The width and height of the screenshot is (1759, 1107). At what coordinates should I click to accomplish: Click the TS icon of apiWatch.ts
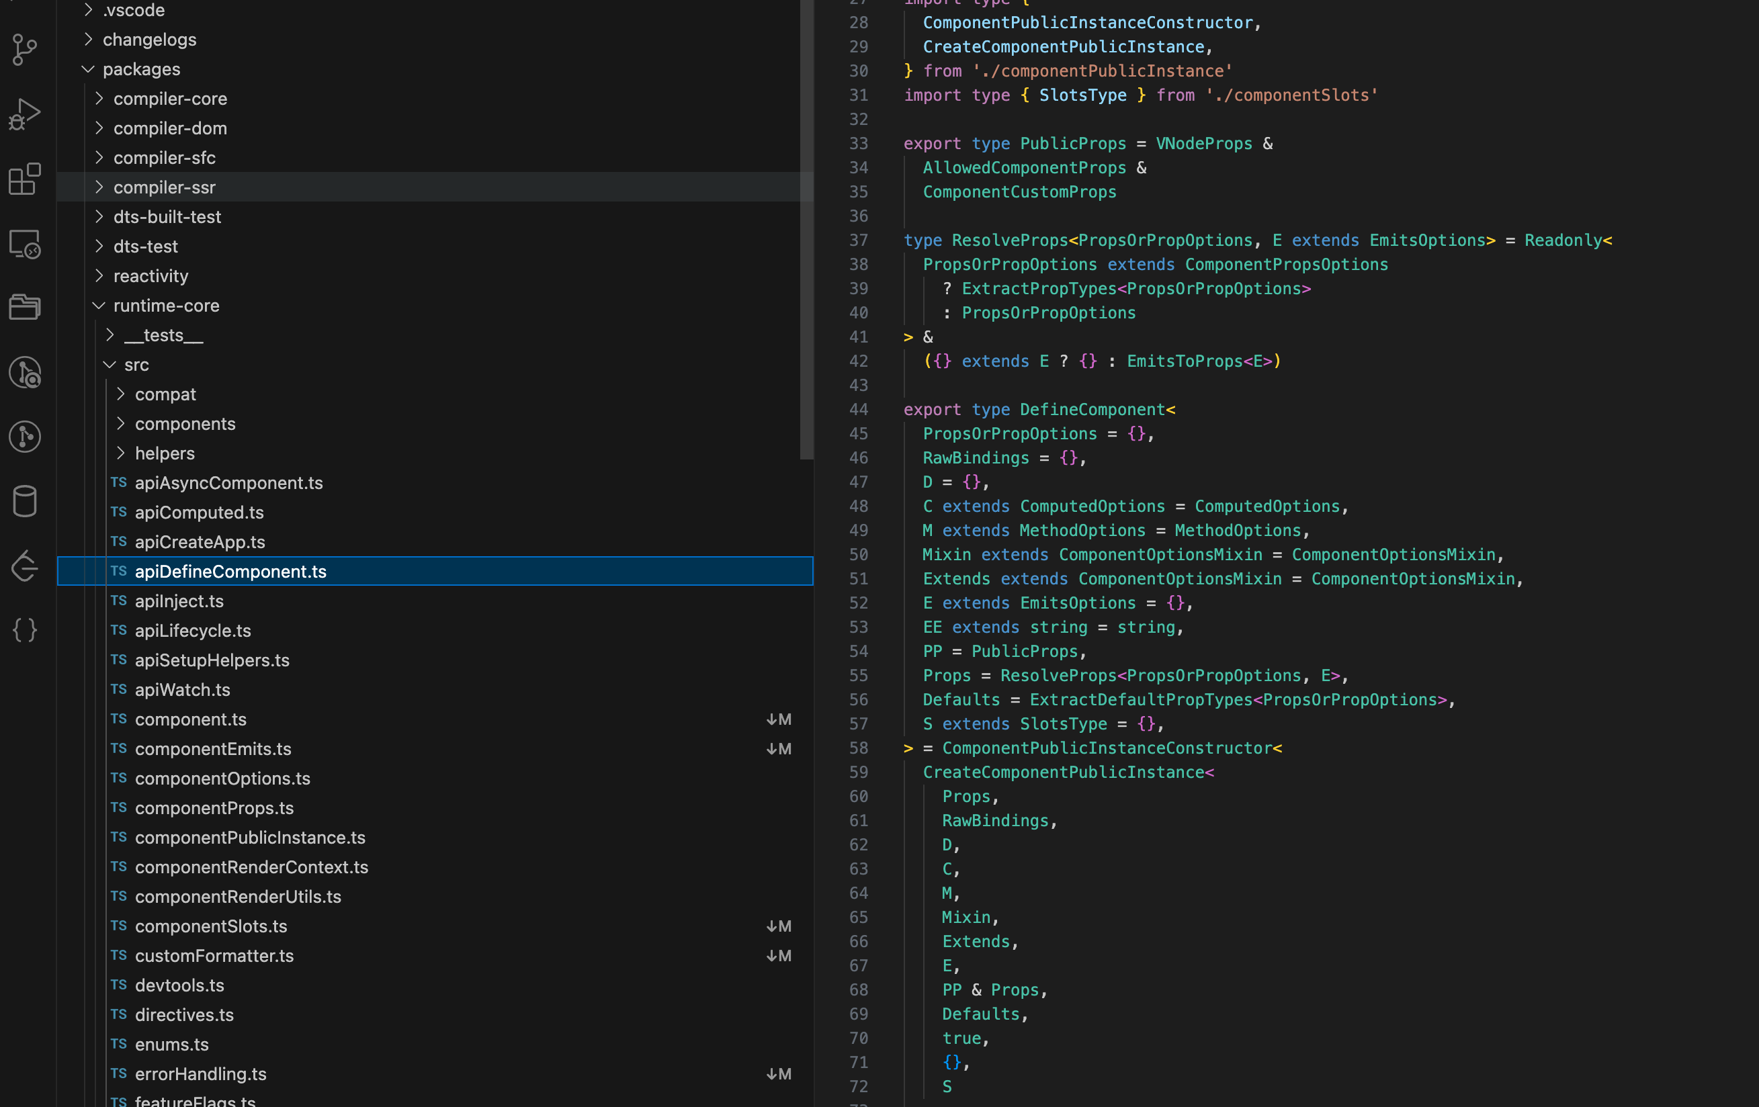click(x=118, y=689)
